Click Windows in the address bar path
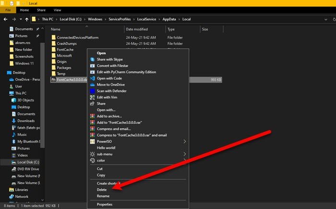The height and width of the screenshot is (209, 336). (x=95, y=20)
